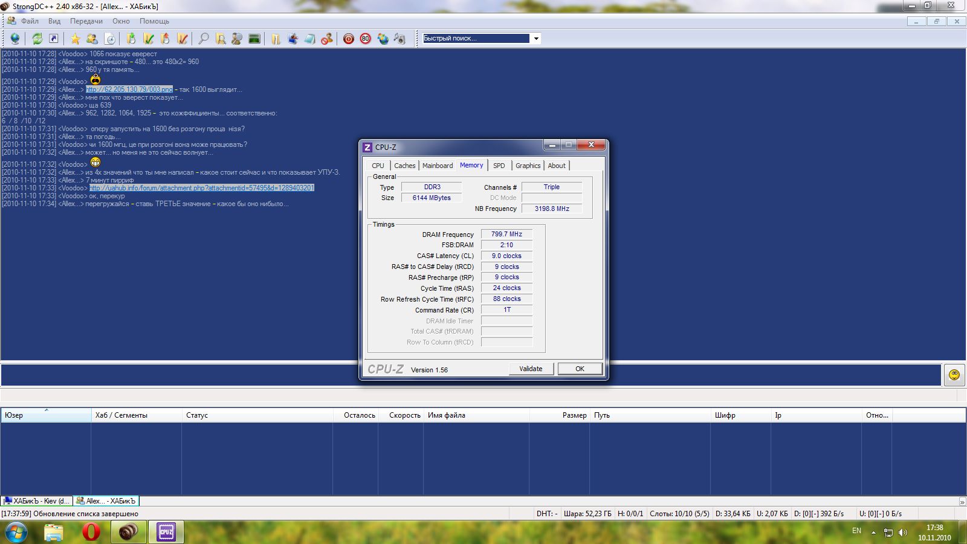Image resolution: width=967 pixels, height=544 pixels.
Task: Click the Open File List icon
Action: tap(276, 39)
